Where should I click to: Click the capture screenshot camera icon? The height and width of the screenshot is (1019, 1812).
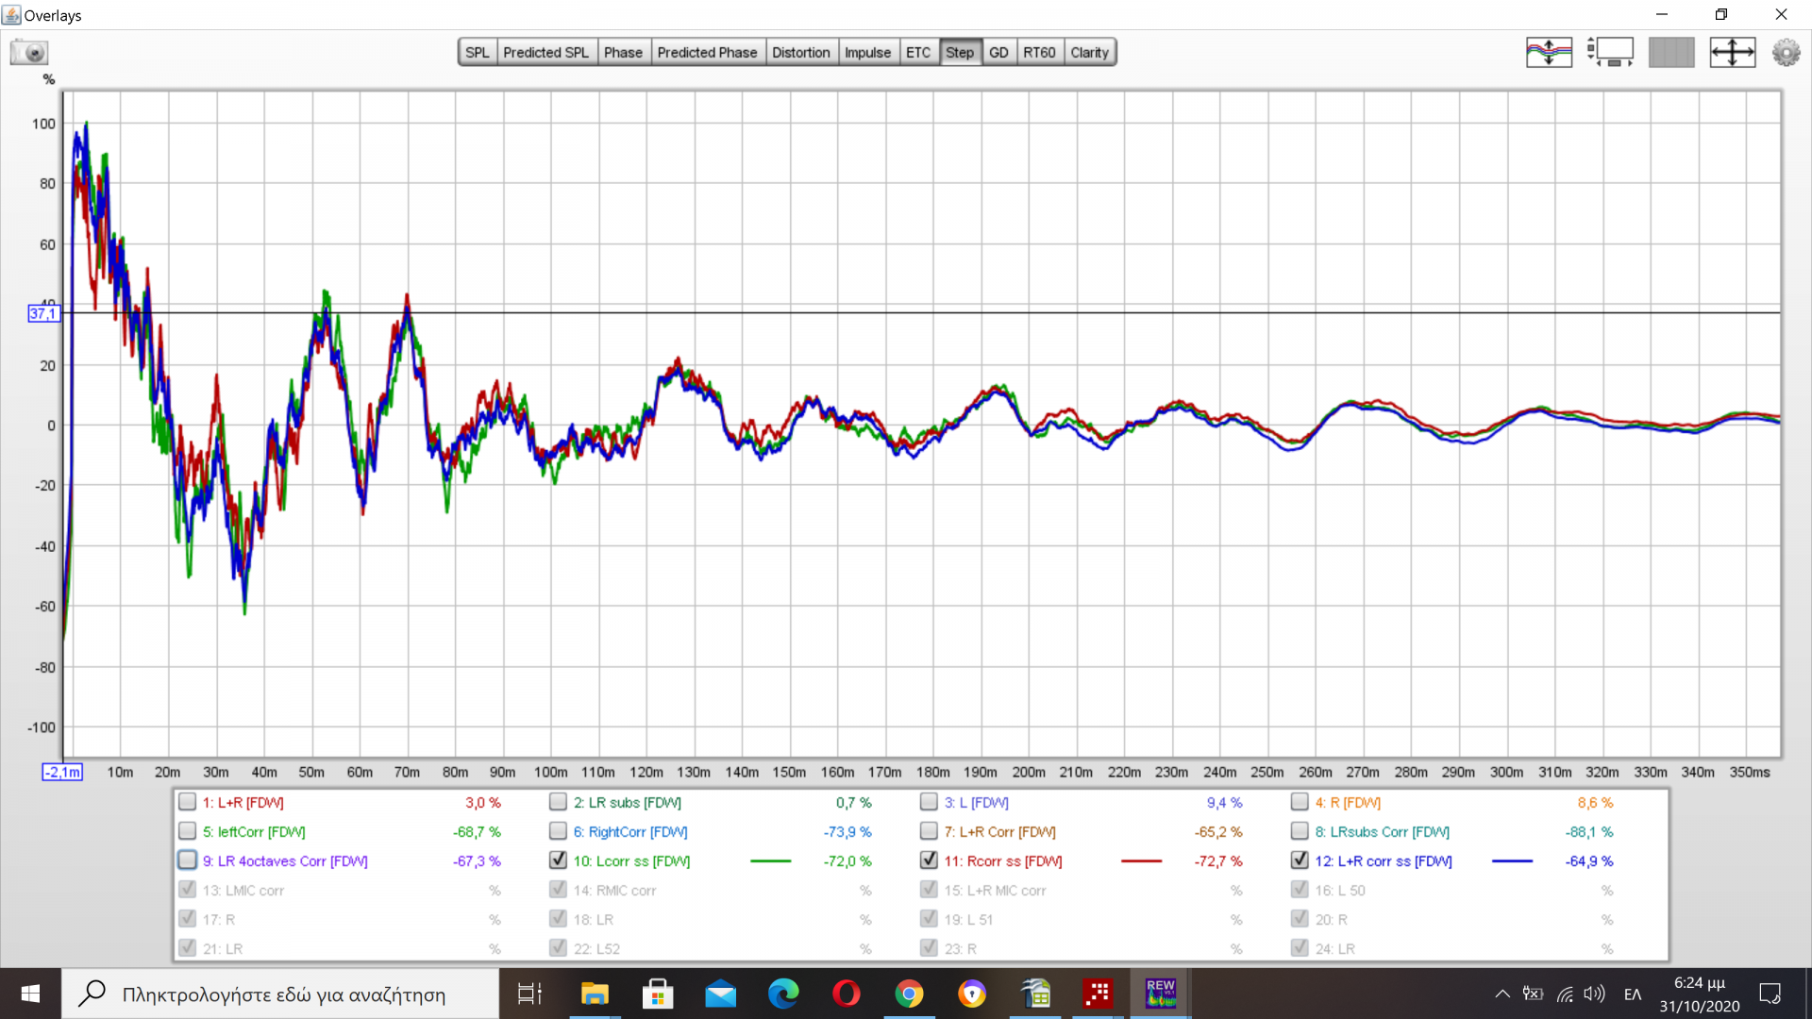pos(29,52)
